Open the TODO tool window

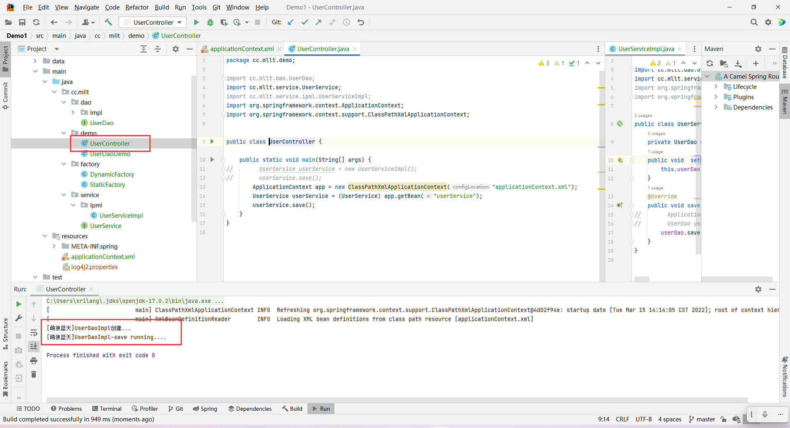tap(28, 409)
